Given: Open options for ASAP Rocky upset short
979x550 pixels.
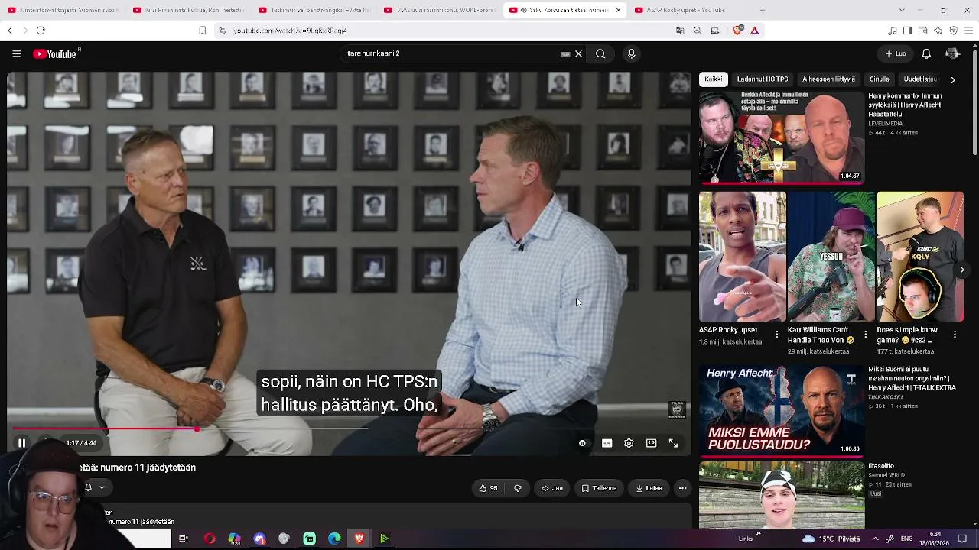Looking at the screenshot, I should point(777,335).
